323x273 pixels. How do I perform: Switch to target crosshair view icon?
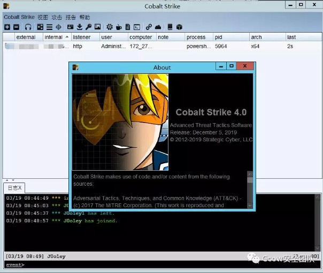[58, 27]
